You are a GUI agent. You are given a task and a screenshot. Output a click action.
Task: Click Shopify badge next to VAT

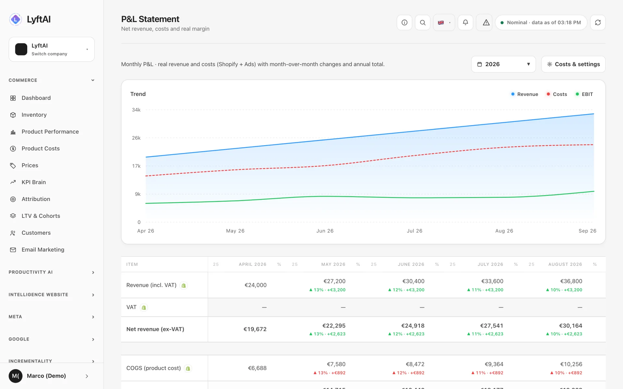click(x=144, y=307)
